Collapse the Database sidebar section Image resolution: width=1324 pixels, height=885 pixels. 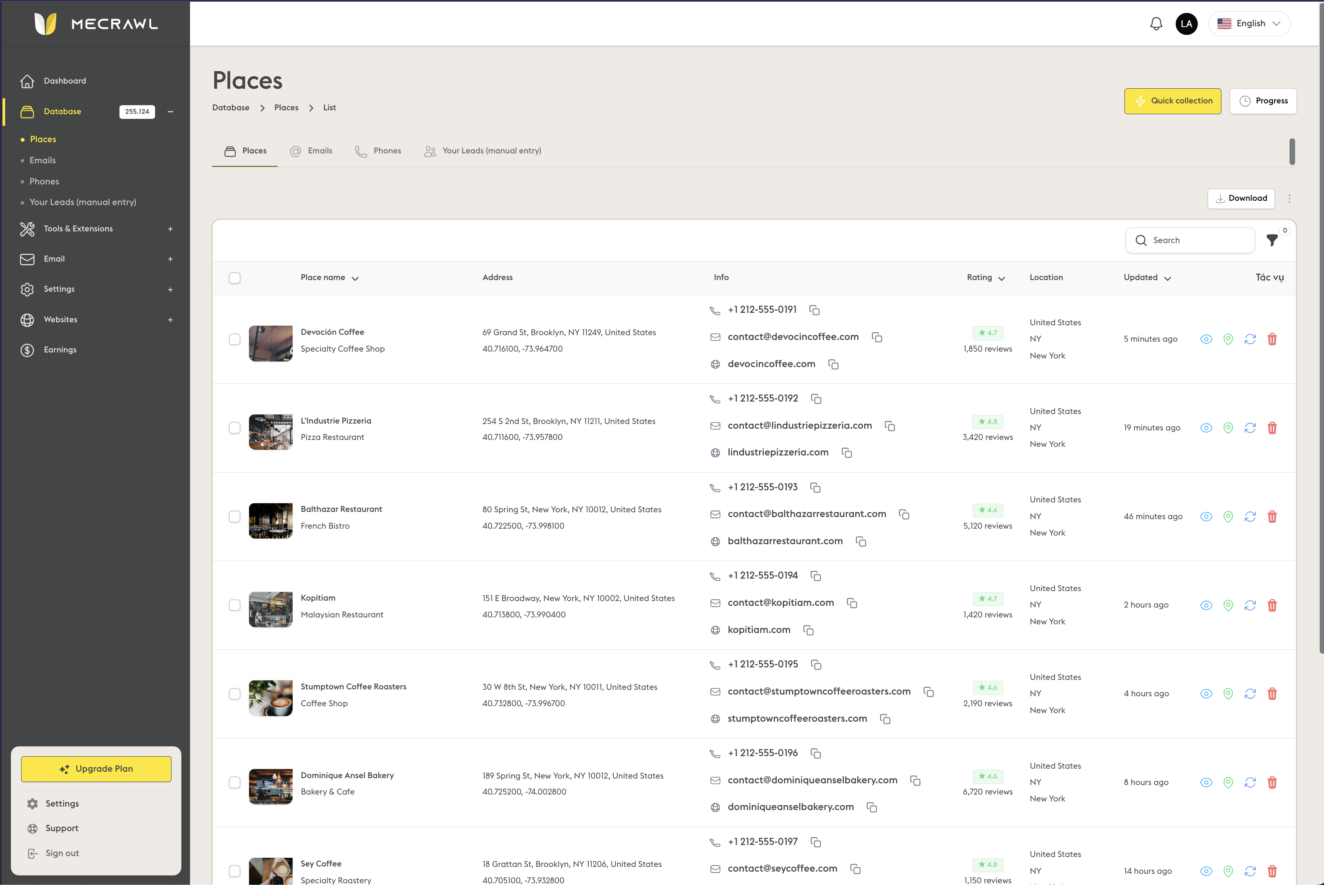pos(170,112)
